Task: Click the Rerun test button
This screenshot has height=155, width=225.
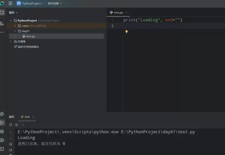Action: coord(10,125)
